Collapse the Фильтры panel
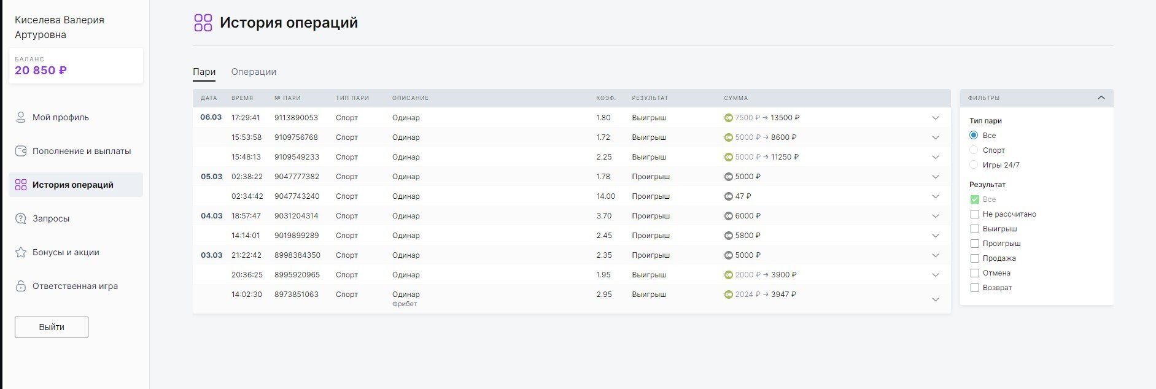 pyautogui.click(x=1101, y=98)
